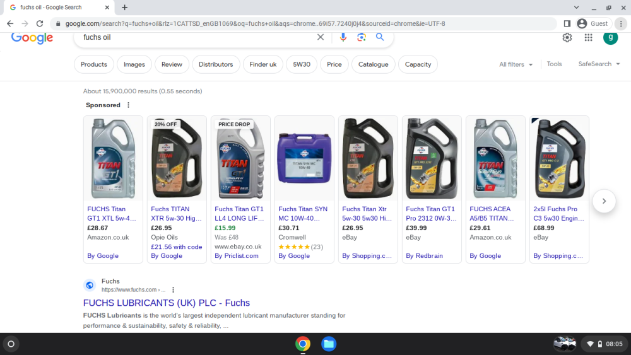Open Chrome three-dot menu

621,24
